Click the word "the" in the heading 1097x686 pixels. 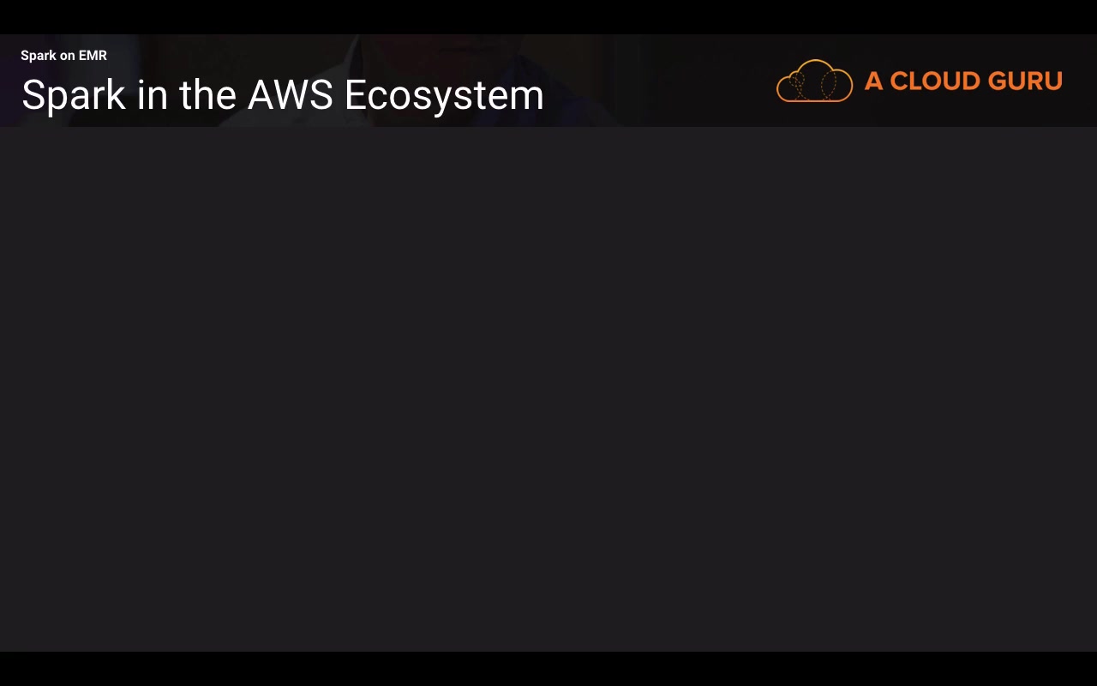pyautogui.click(x=207, y=95)
